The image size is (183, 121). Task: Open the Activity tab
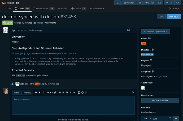click(x=63, y=8)
